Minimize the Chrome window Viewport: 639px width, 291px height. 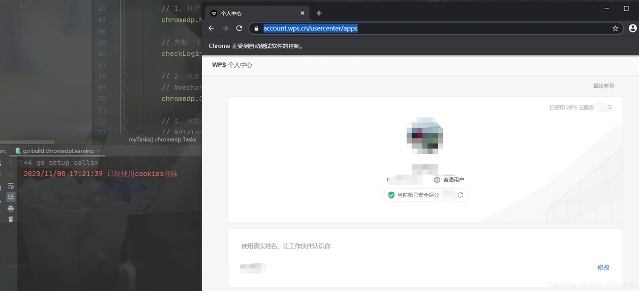pyautogui.click(x=606, y=9)
